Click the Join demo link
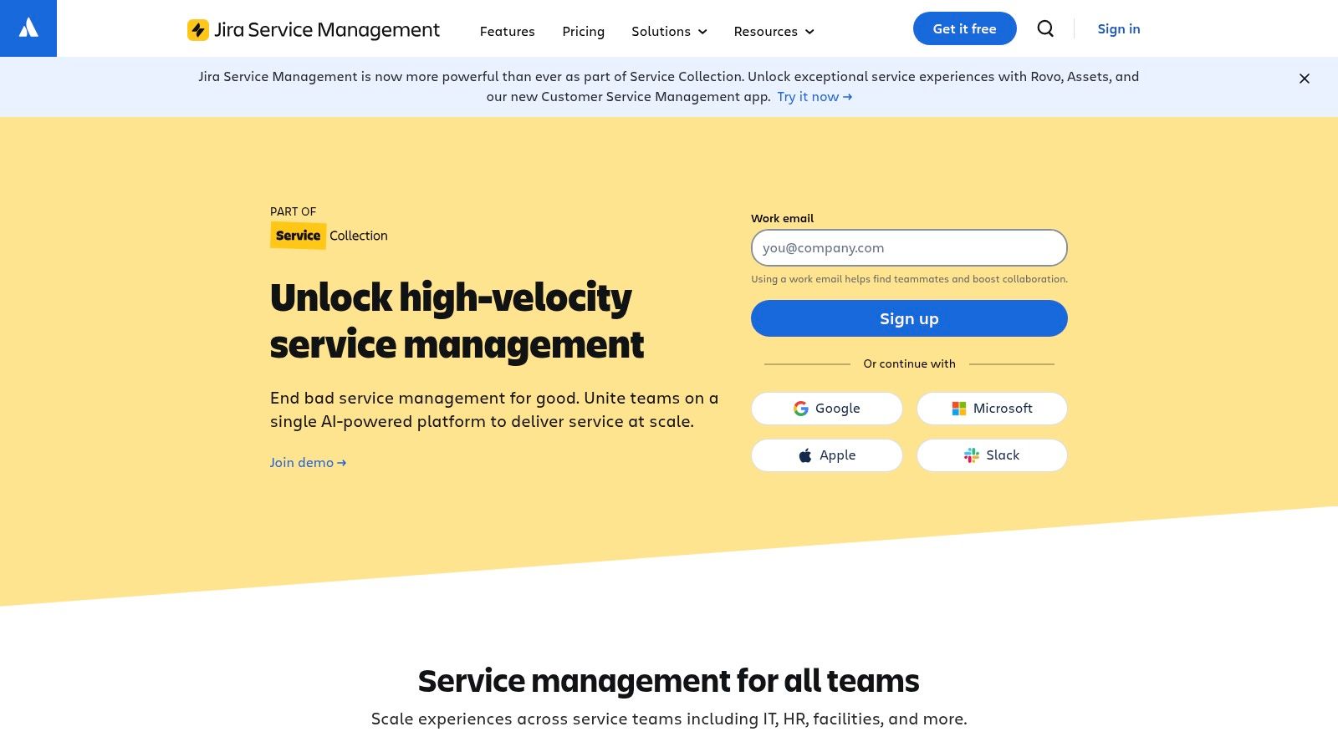This screenshot has height=752, width=1338. pos(301,462)
